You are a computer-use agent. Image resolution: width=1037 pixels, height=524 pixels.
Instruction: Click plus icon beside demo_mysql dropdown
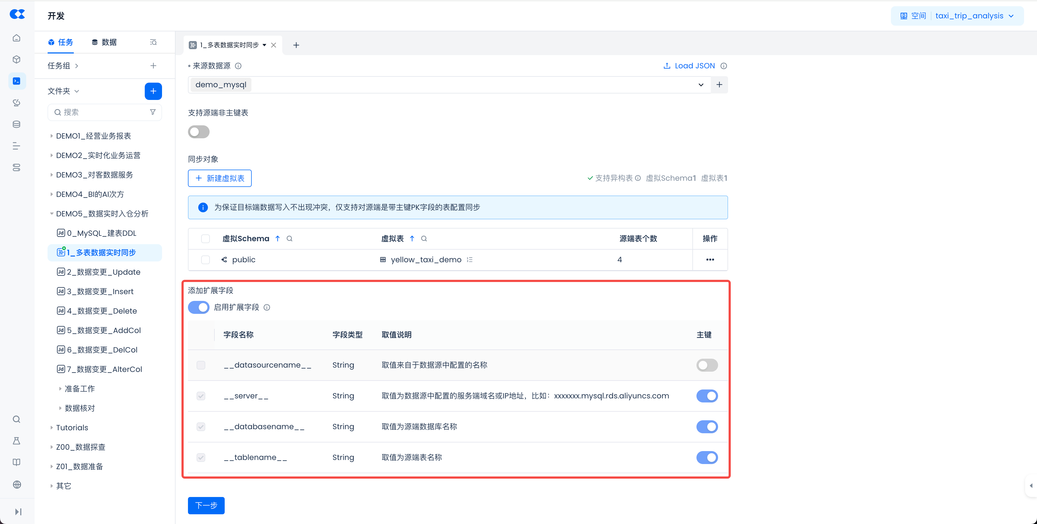(719, 85)
